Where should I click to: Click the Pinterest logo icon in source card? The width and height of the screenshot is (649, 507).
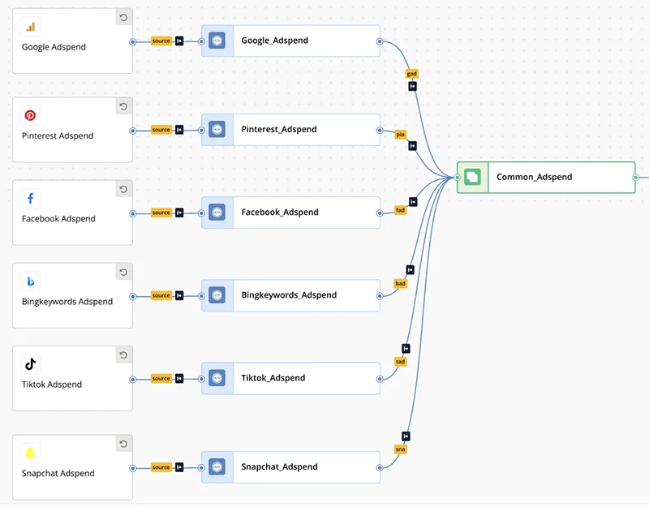point(30,115)
